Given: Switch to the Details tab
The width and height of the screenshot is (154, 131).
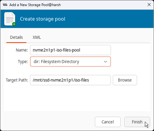Looking at the screenshot, I should [16, 37].
